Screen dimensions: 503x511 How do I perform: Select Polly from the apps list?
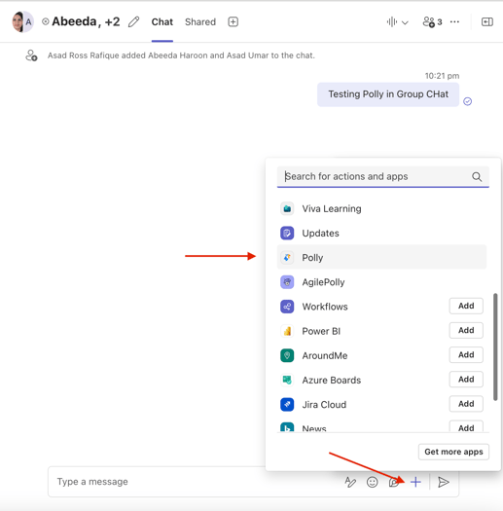pyautogui.click(x=381, y=258)
